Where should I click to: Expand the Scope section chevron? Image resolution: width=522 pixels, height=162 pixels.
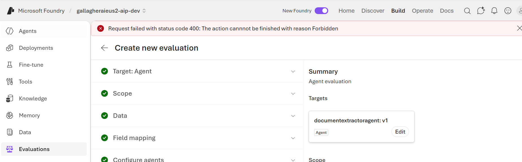click(293, 94)
